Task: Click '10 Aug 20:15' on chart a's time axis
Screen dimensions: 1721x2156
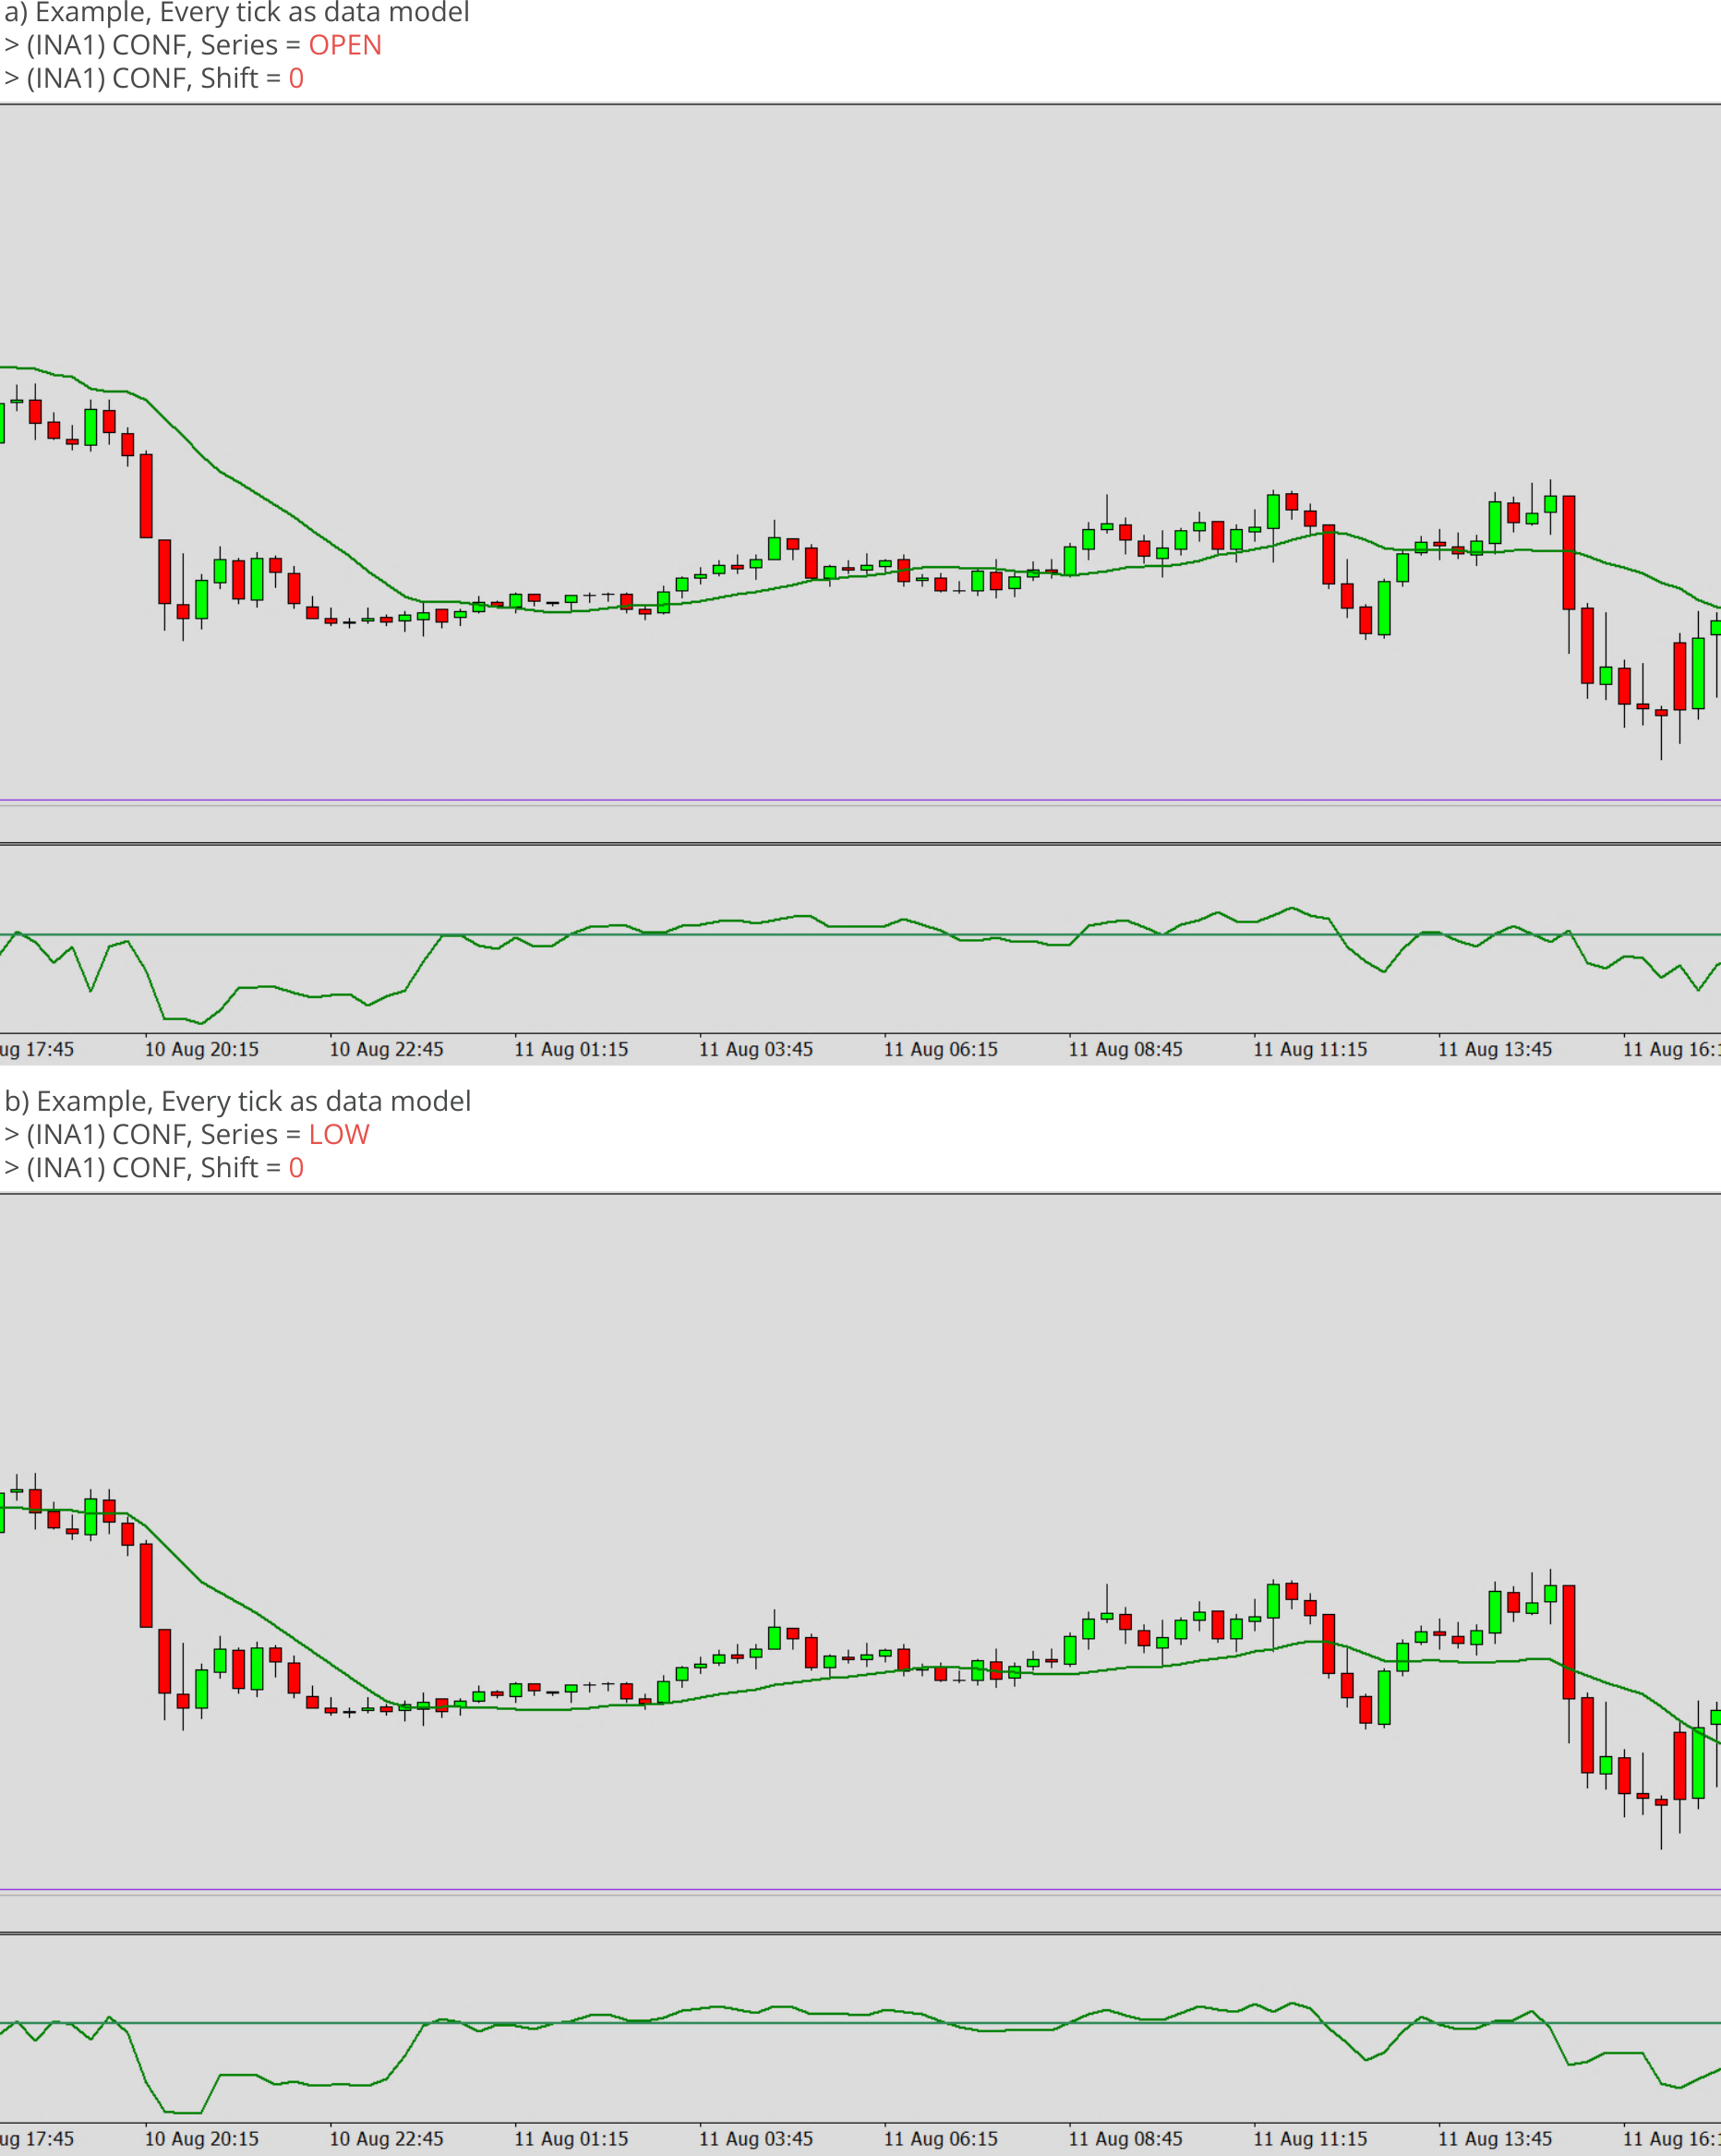Action: (x=202, y=1049)
